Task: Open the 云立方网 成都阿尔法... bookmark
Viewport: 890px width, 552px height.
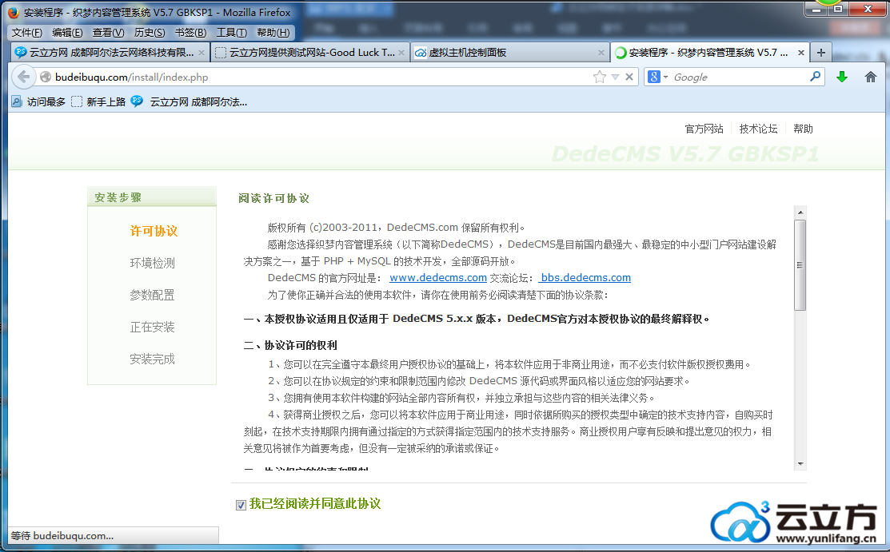Action: (190, 102)
